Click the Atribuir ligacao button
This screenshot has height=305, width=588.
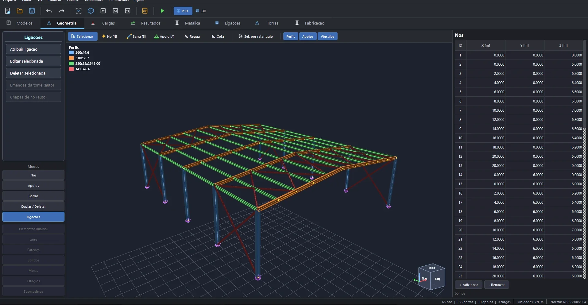tap(33, 49)
